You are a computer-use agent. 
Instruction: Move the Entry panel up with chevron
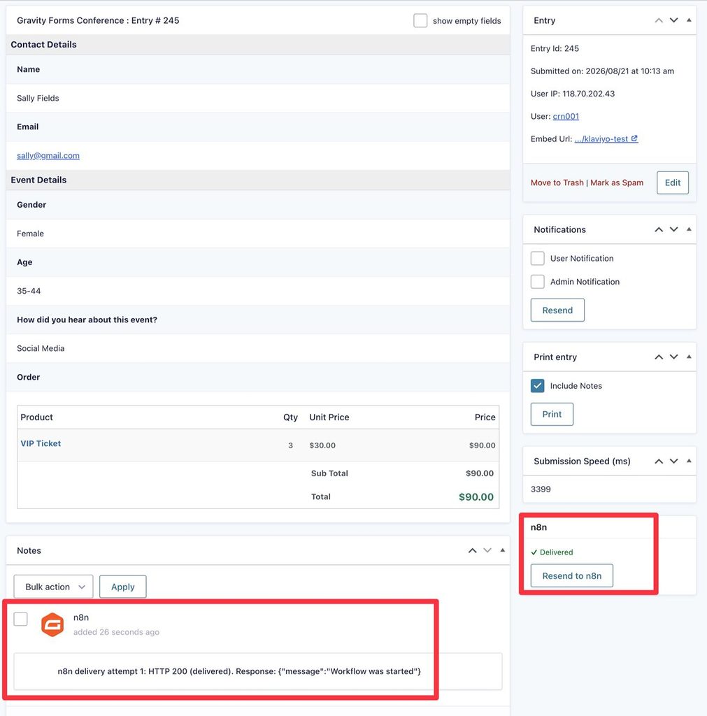(659, 20)
